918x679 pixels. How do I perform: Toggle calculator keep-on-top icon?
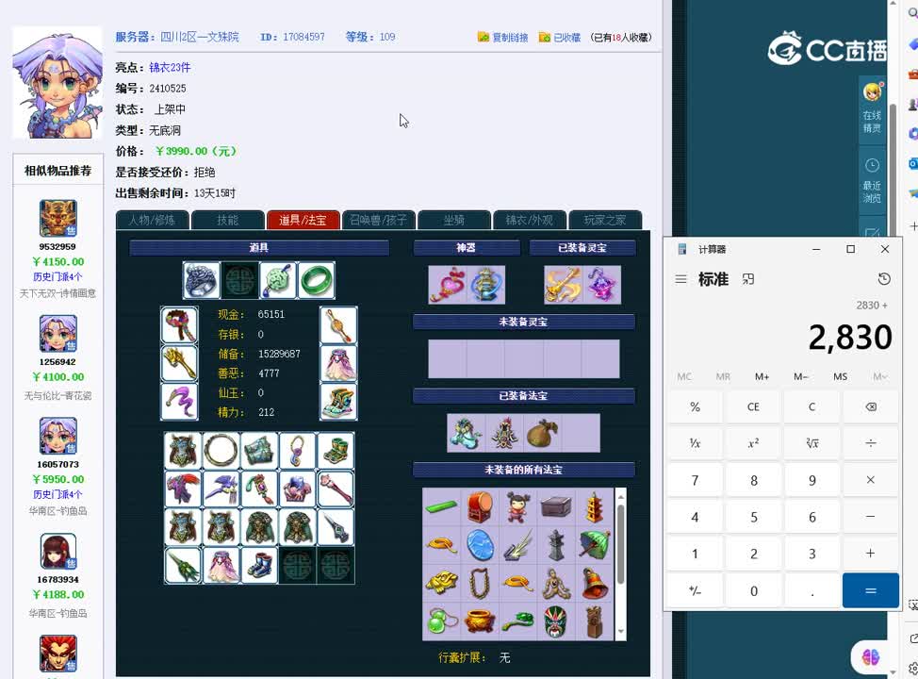[x=748, y=279]
